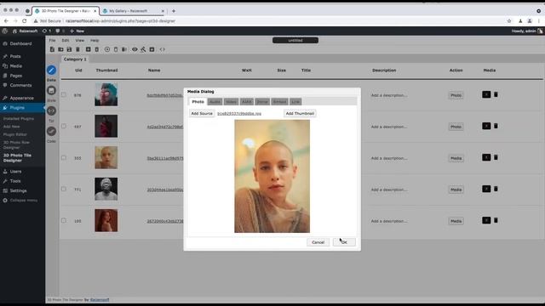Click the New button in admin bar
545x306 pixels.
(77, 31)
